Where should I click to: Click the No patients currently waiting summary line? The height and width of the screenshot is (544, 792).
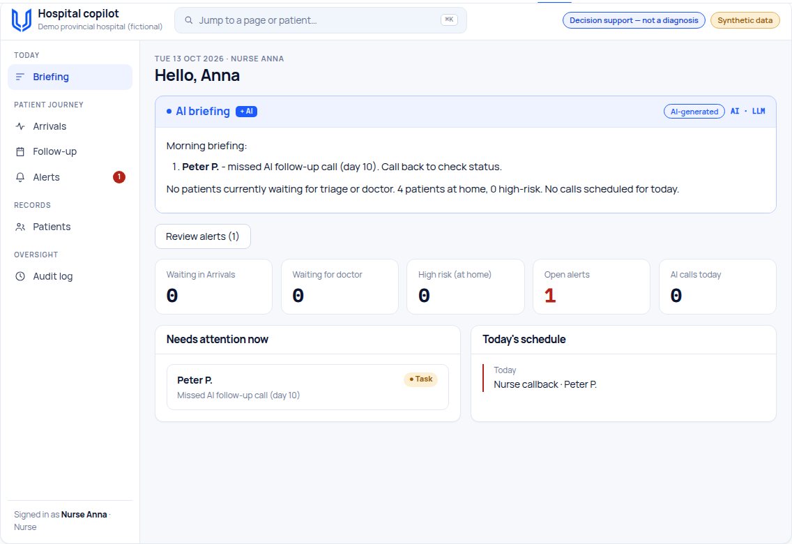[422, 189]
